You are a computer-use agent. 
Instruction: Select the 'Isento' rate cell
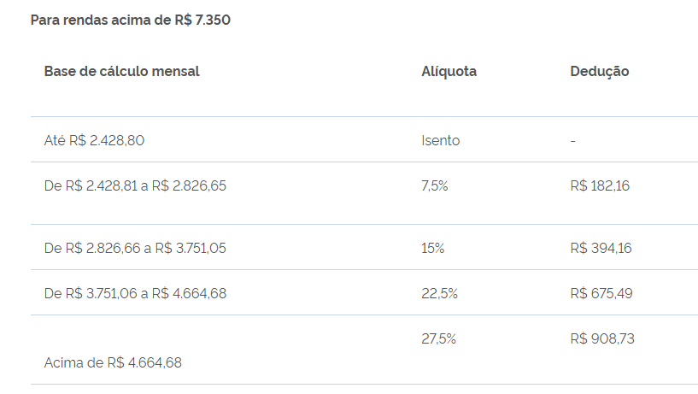[x=440, y=141]
